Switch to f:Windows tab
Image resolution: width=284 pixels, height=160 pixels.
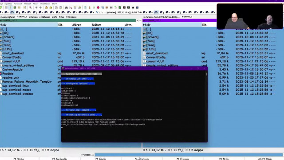click(71, 17)
